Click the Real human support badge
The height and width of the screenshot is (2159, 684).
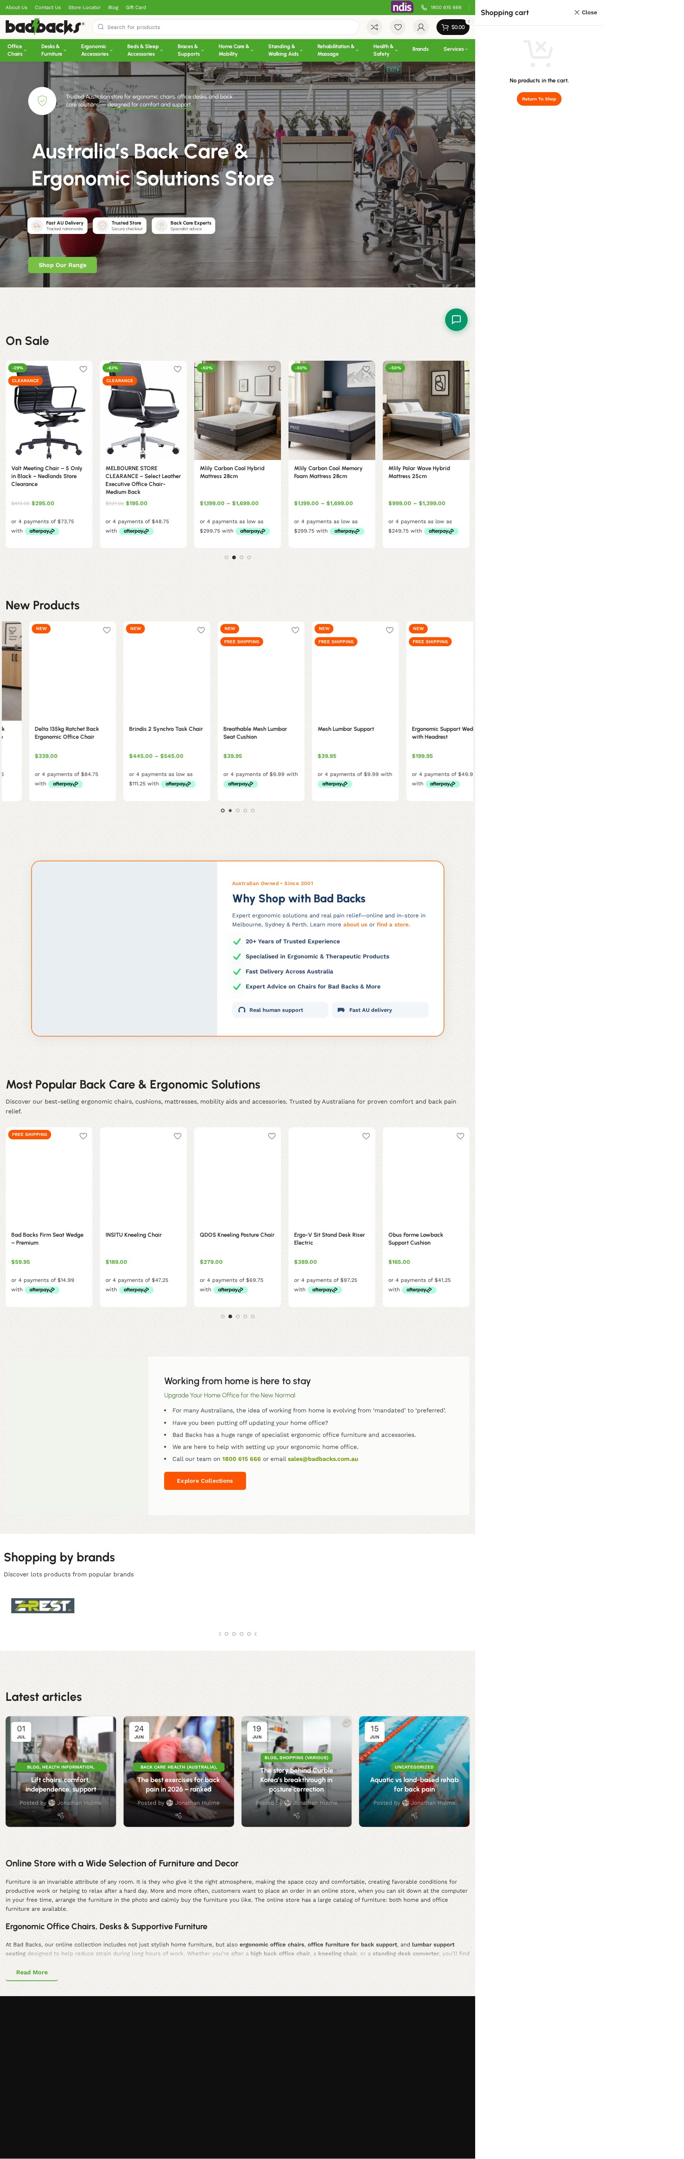click(x=279, y=1010)
